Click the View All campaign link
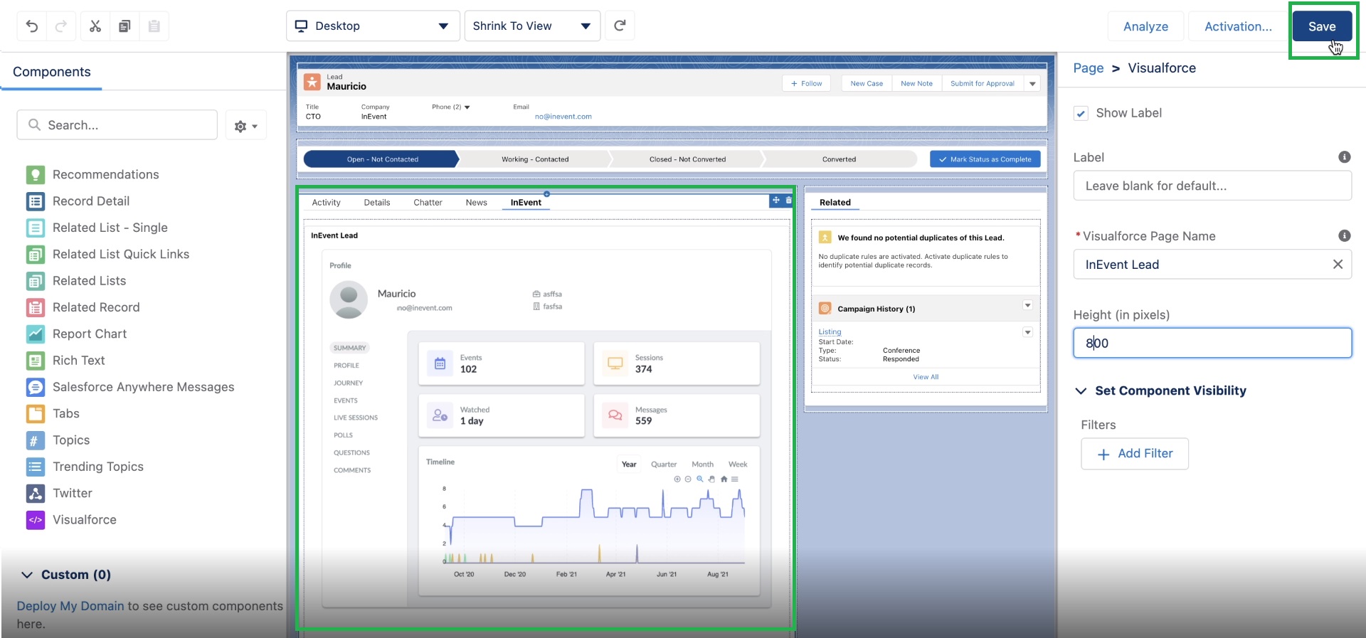 [x=926, y=377]
